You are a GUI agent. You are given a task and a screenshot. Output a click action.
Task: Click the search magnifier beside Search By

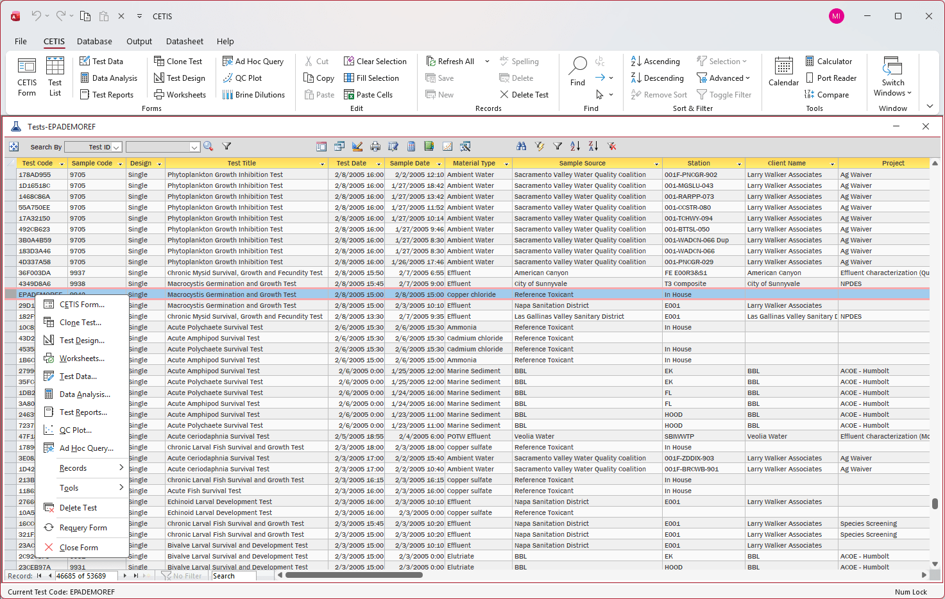pyautogui.click(x=209, y=146)
